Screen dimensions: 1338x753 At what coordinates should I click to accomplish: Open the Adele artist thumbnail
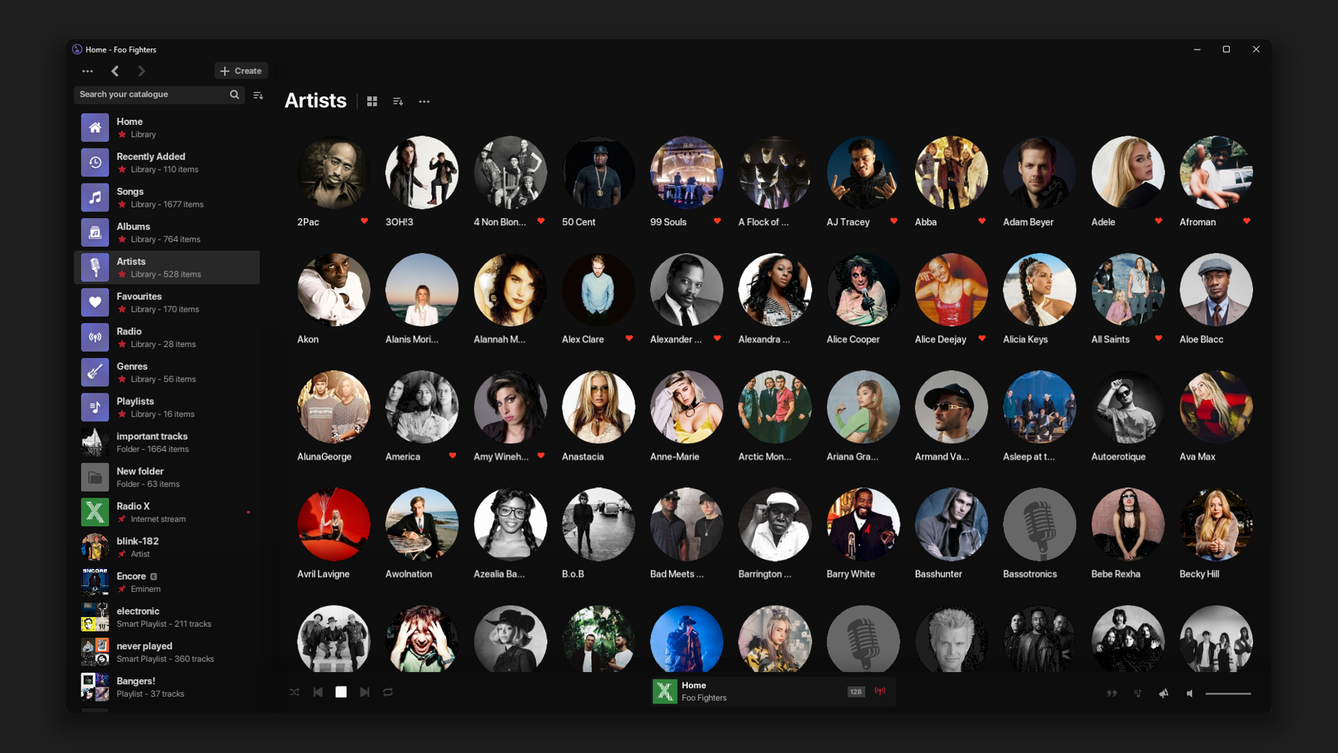click(x=1127, y=173)
